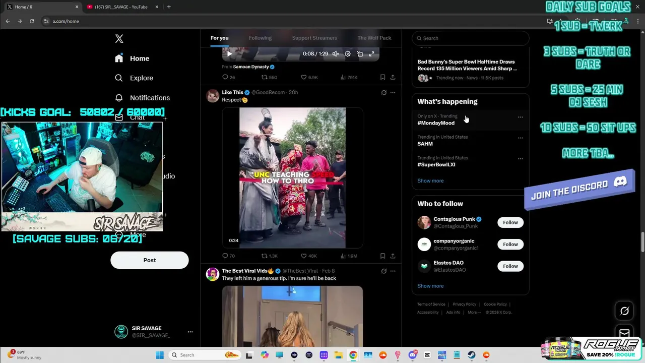This screenshot has width=645, height=363.
Task: Open the Terms of Service link
Action: click(x=431, y=305)
